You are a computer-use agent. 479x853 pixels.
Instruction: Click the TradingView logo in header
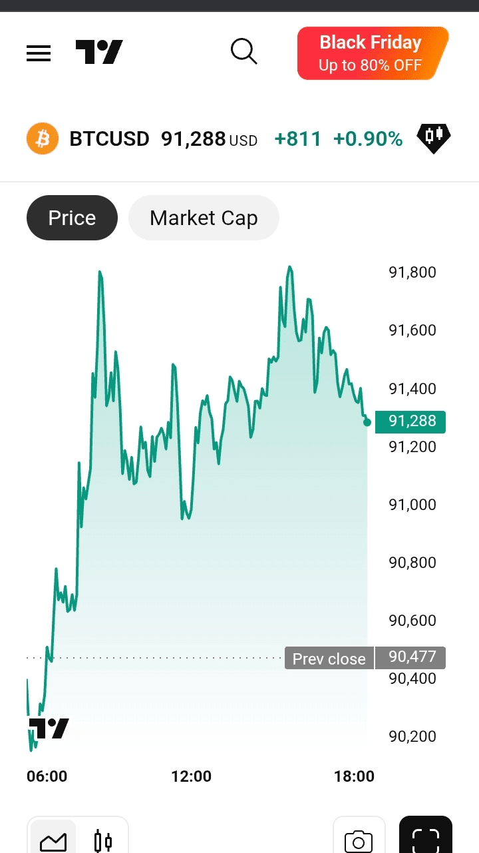[x=99, y=53]
